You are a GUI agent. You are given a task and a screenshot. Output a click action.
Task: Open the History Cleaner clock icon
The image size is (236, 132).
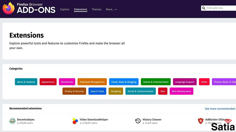(138, 121)
